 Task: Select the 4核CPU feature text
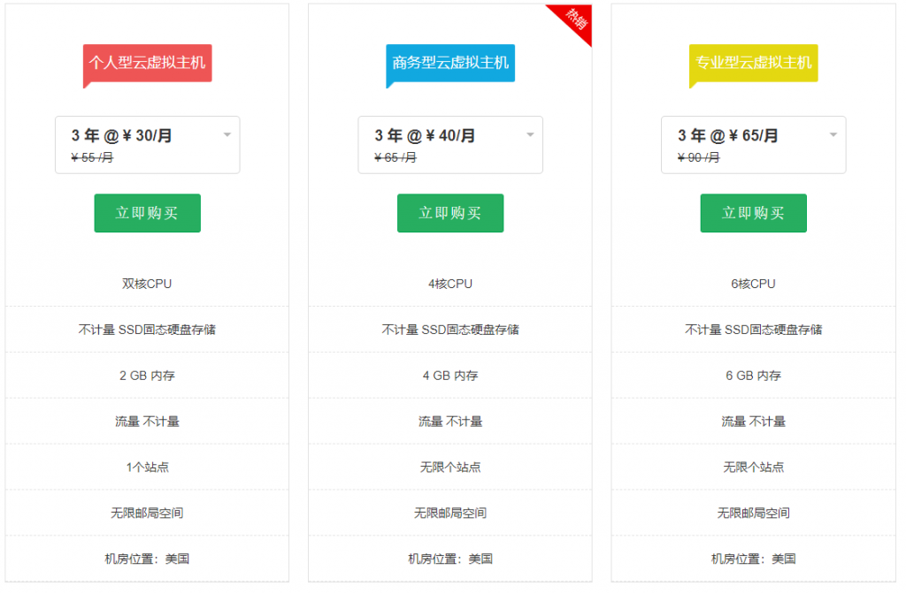pos(449,284)
